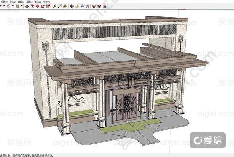Select the Pan hand tool
This screenshot has width=234, height=157.
[x=77, y=6]
